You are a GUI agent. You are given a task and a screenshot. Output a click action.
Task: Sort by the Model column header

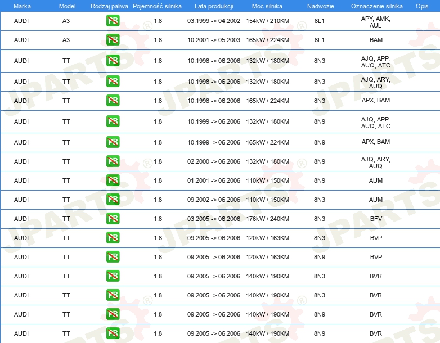67,6
